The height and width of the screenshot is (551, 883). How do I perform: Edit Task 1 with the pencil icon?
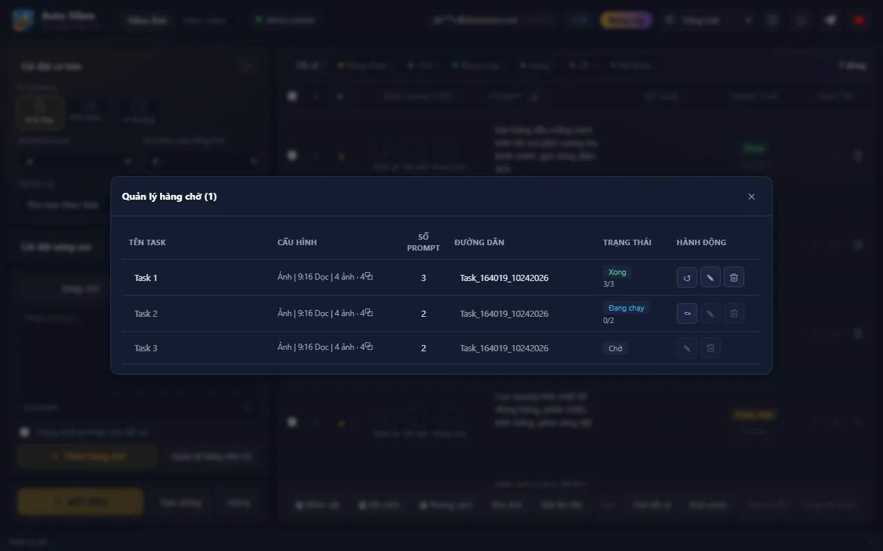(710, 278)
